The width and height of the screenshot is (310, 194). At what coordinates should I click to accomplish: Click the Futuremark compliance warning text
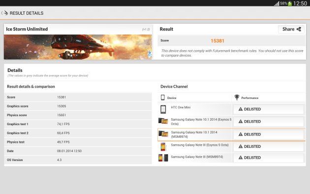click(232, 53)
